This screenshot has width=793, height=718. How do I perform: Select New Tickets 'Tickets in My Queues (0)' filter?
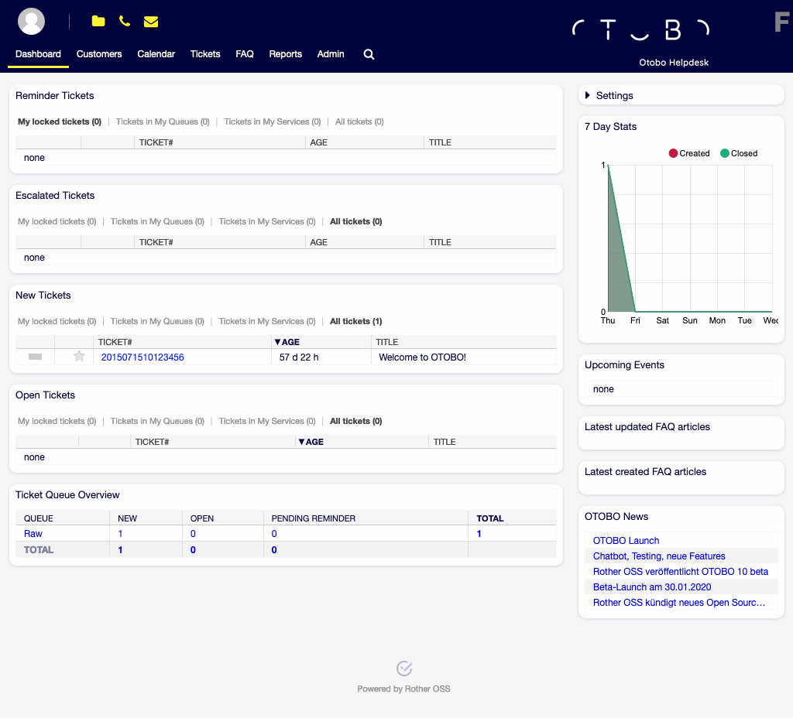157,321
